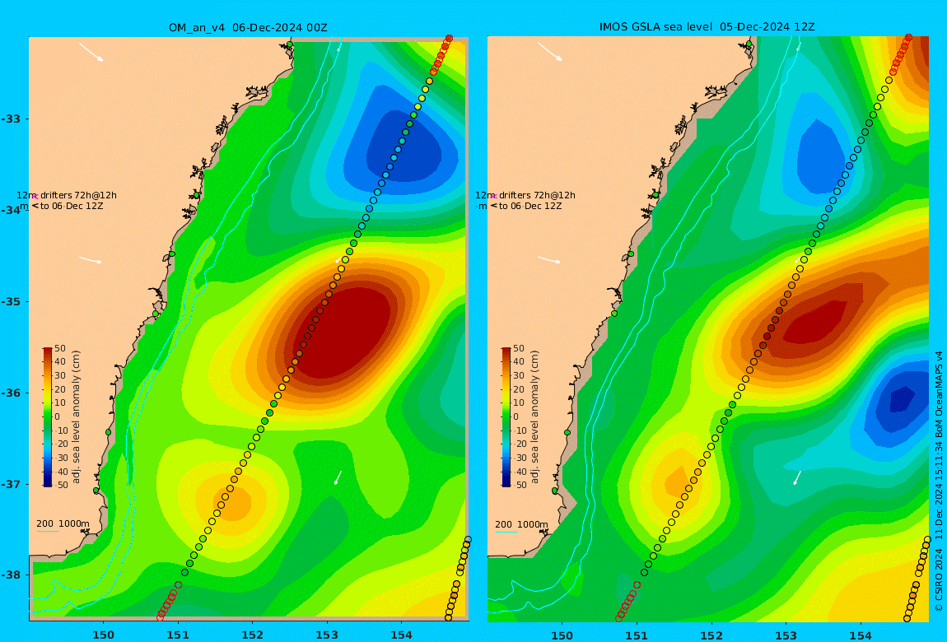Click the white arrow over land near 34.5S on left map
This screenshot has height=642, width=947.
click(x=91, y=260)
